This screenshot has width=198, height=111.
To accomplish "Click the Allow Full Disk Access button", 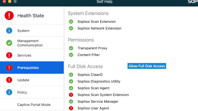I will point(147,66).
